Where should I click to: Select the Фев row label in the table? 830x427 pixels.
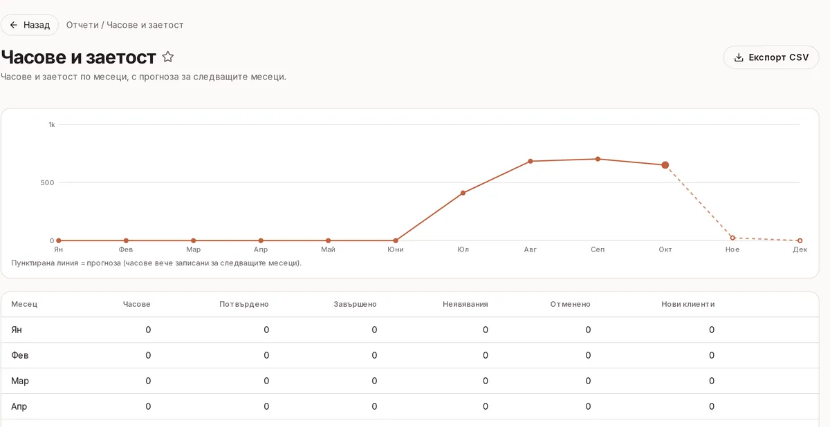(x=20, y=355)
